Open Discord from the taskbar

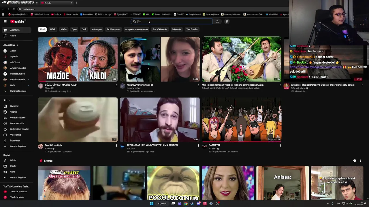(x=198, y=204)
